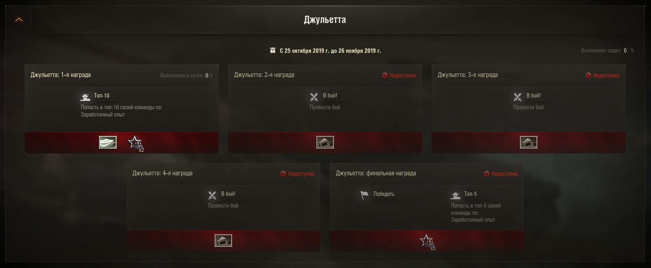Click Недоступно status on 3-я награда card
Image resolution: width=651 pixels, height=268 pixels.
603,75
